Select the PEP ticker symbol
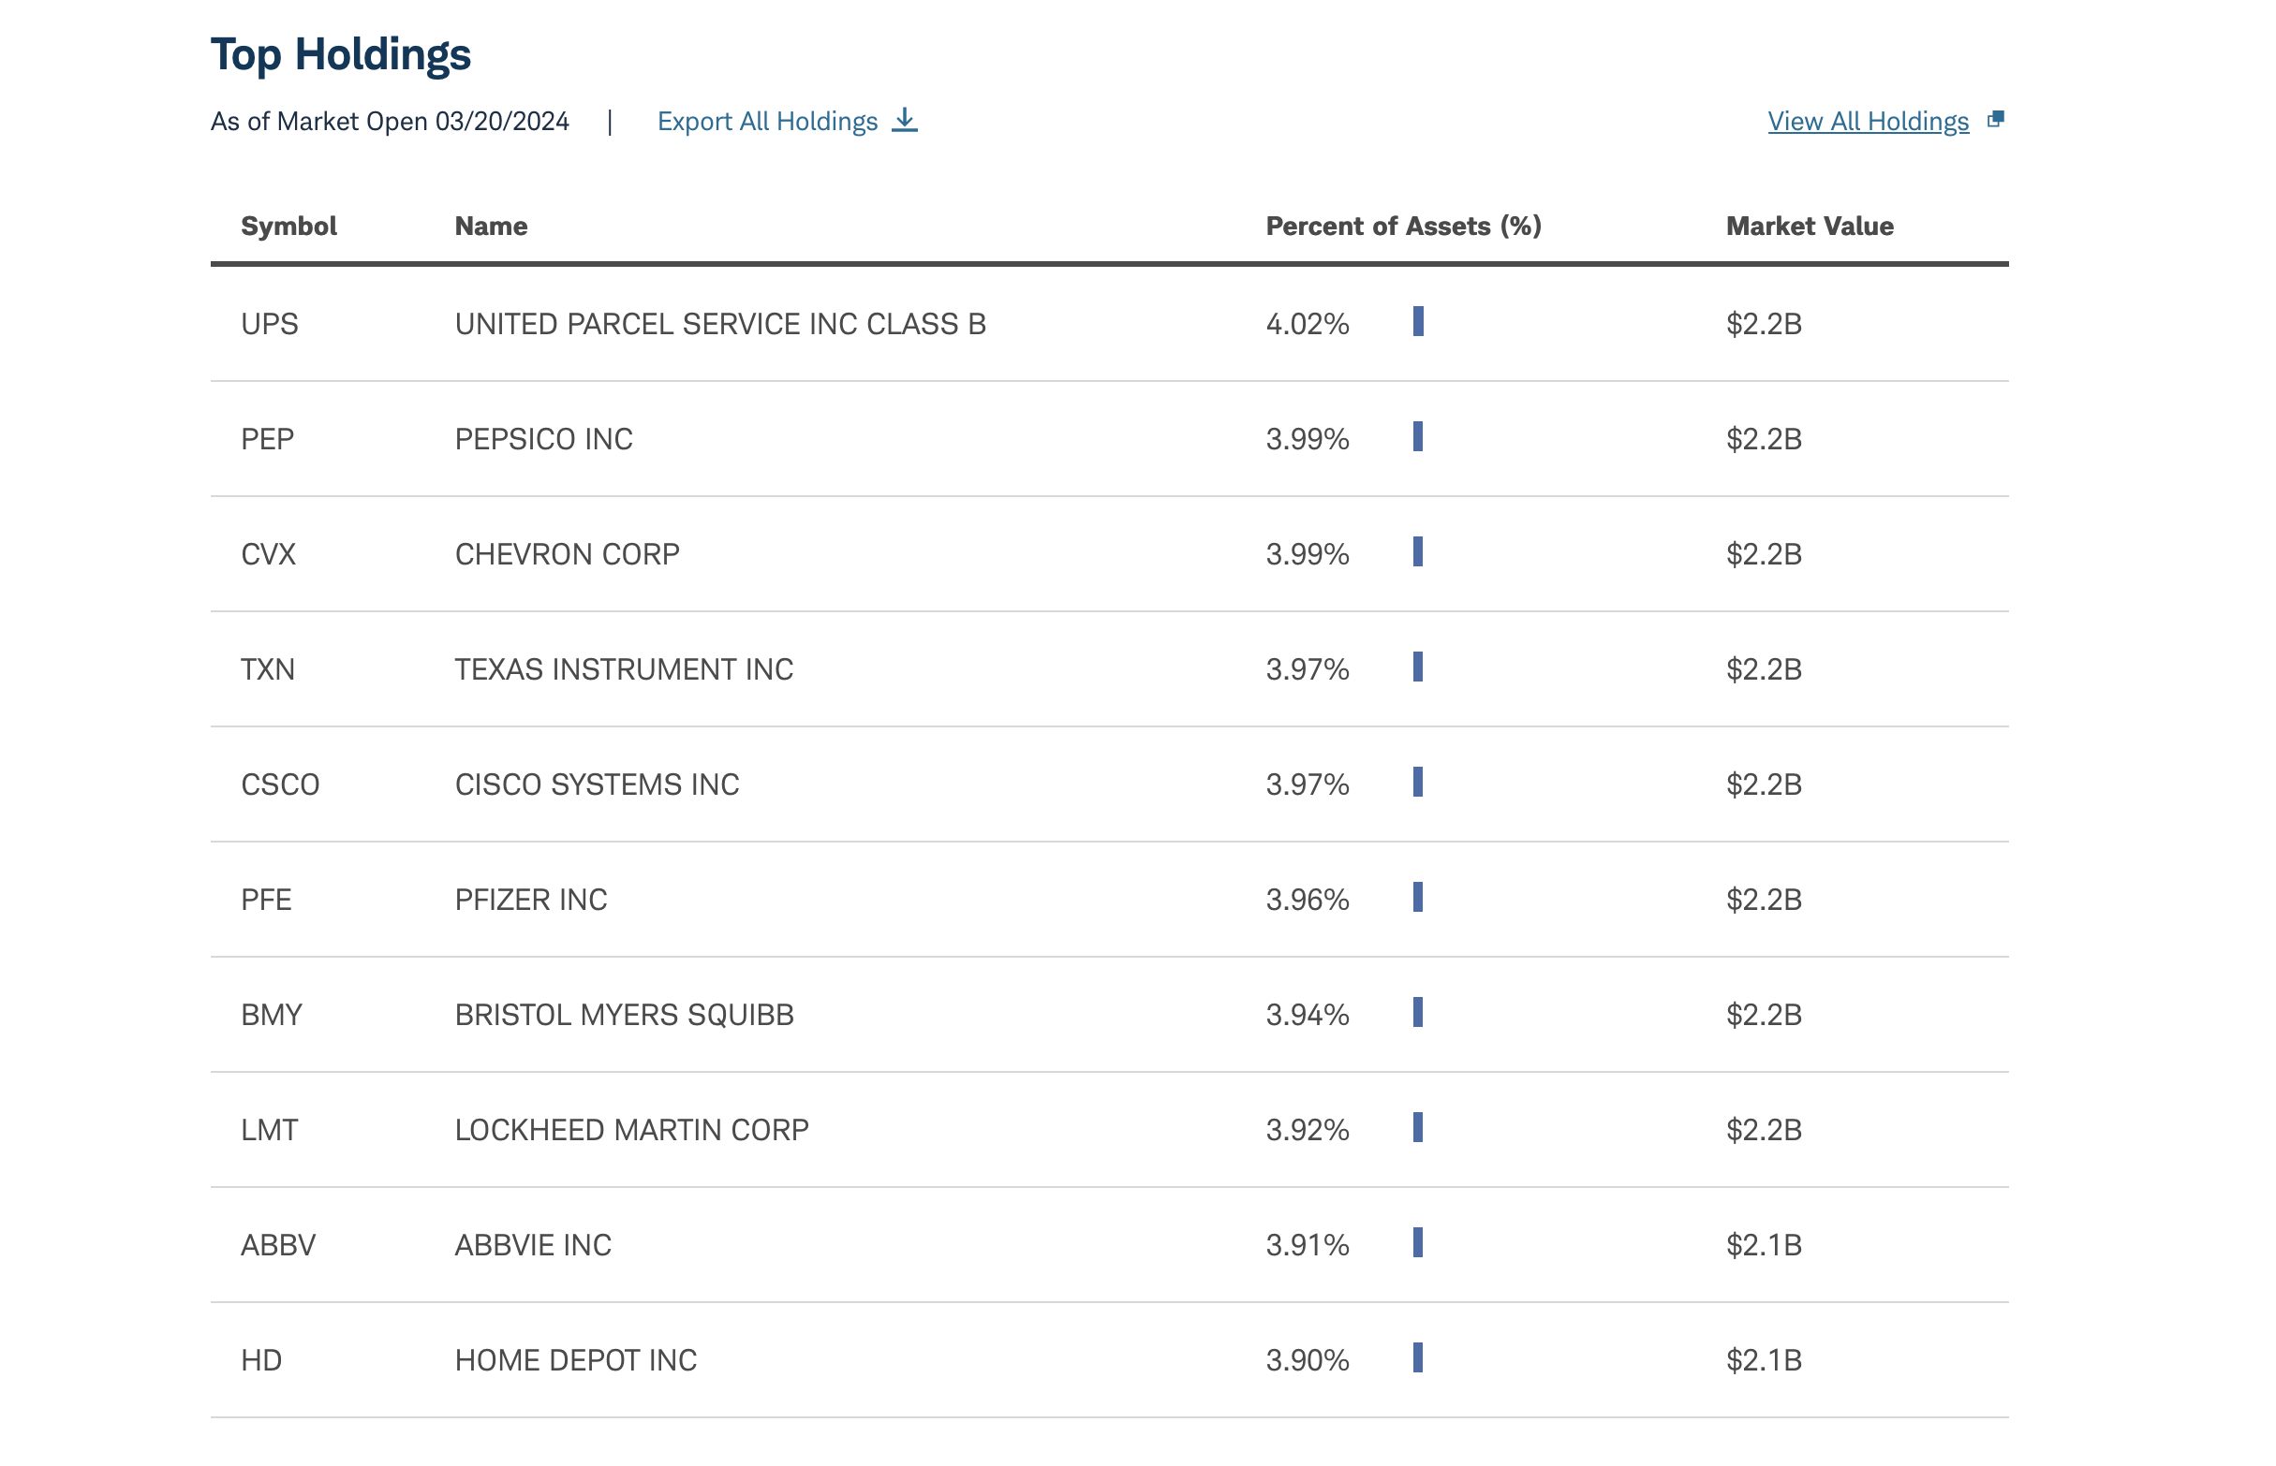Image resolution: width=2276 pixels, height=1466 pixels. point(268,439)
